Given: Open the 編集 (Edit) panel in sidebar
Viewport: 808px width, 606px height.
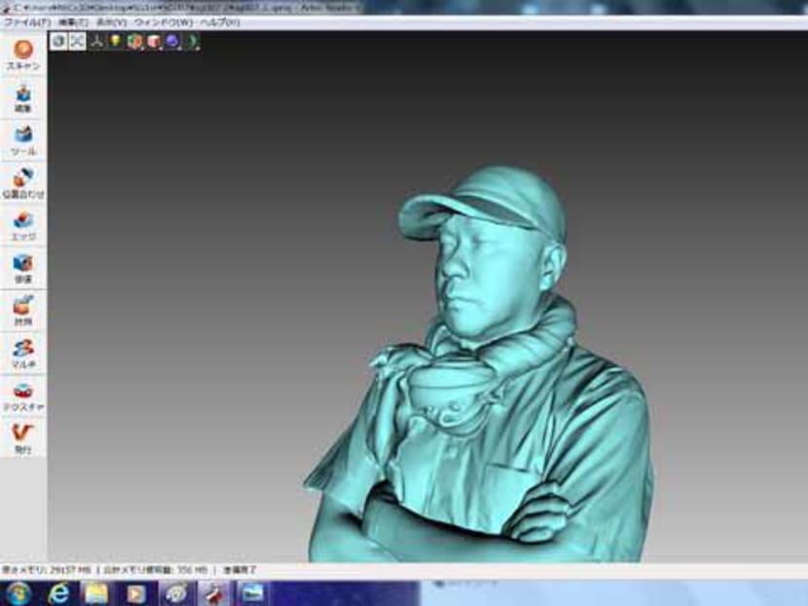Looking at the screenshot, I should pos(22,99).
